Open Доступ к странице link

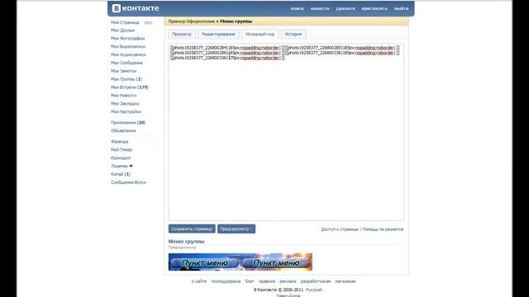coord(340,229)
